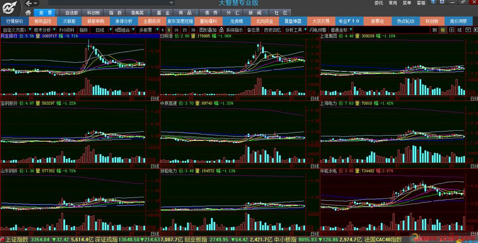
Task: Open the back-history dropdown arrow
Action: point(35,3)
